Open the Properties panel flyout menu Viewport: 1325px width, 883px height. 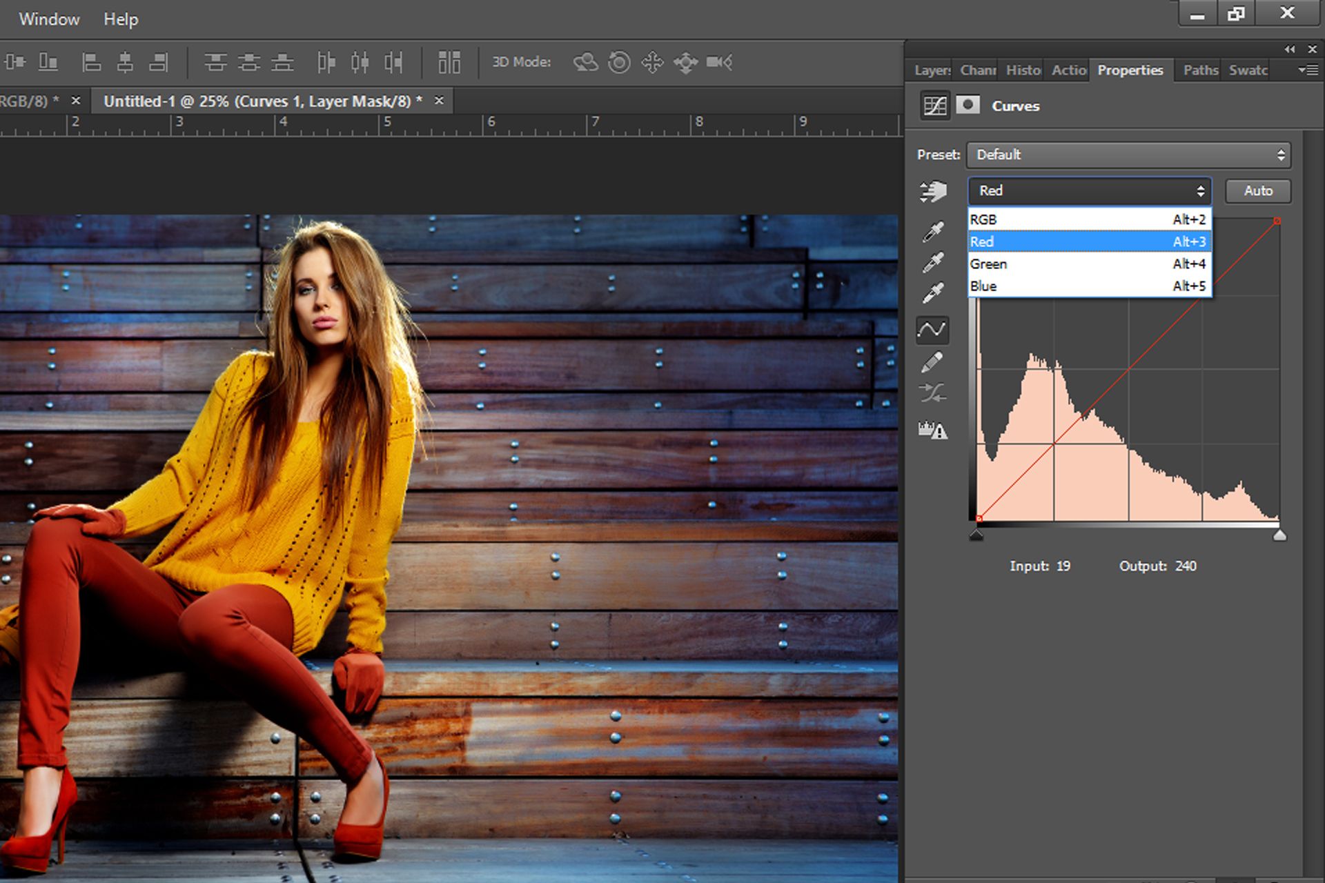[1307, 70]
